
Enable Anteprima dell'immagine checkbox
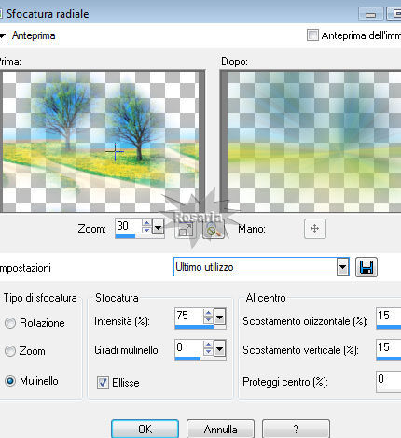coord(312,35)
